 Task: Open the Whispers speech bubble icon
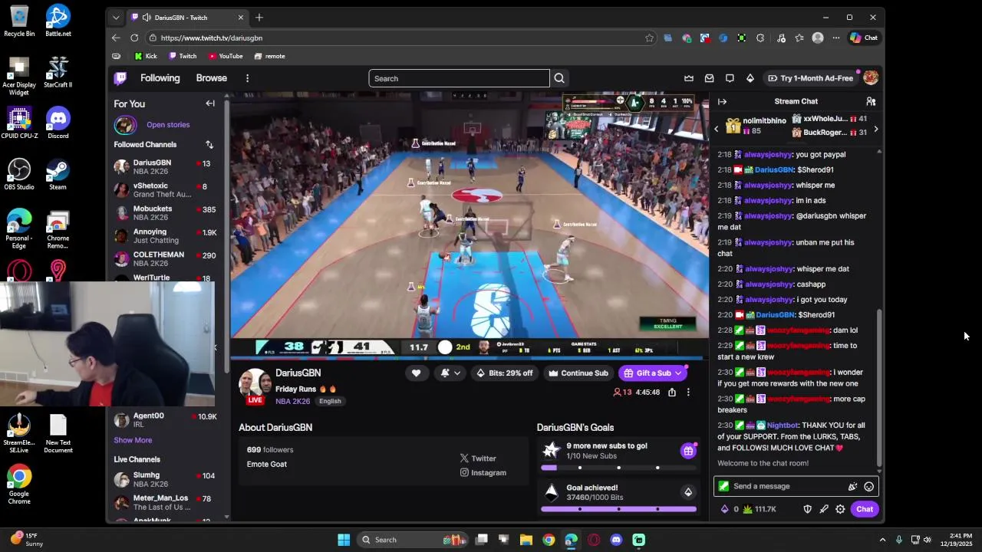click(x=730, y=78)
